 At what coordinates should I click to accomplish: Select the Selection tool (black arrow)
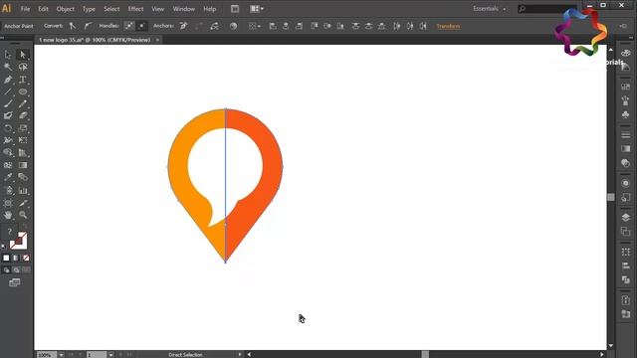tap(8, 55)
